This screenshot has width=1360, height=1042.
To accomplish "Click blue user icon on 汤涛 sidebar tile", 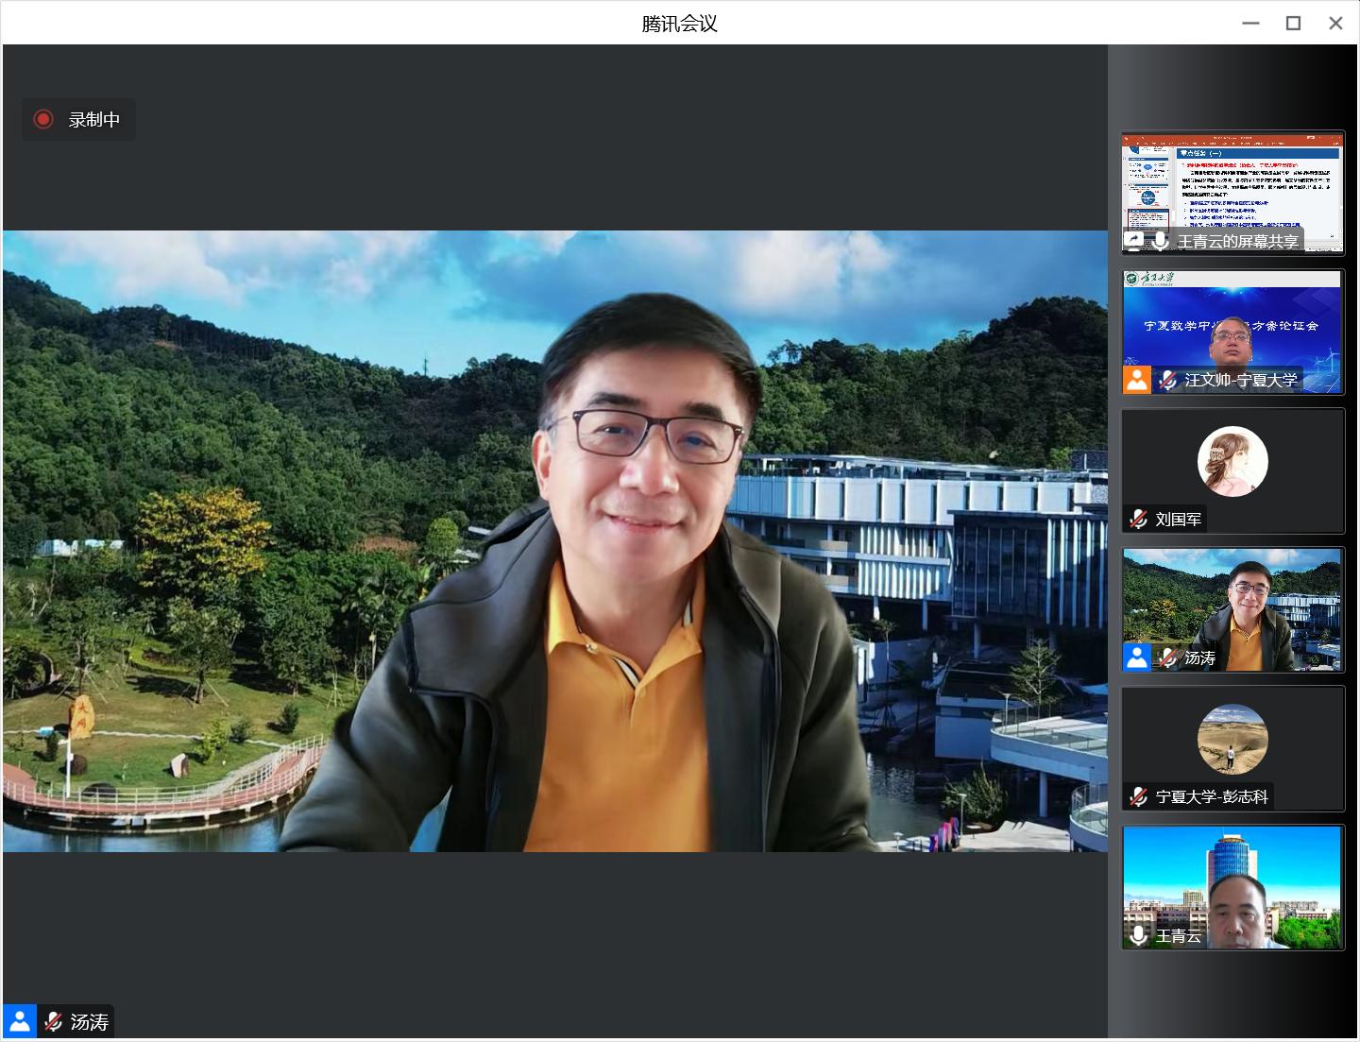I will tap(1137, 658).
